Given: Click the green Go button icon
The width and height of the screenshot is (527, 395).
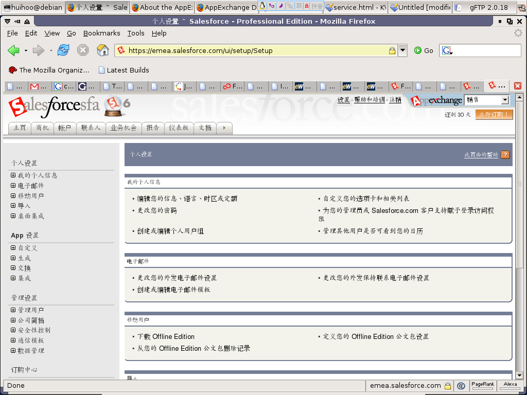Looking at the screenshot, I should (x=418, y=50).
